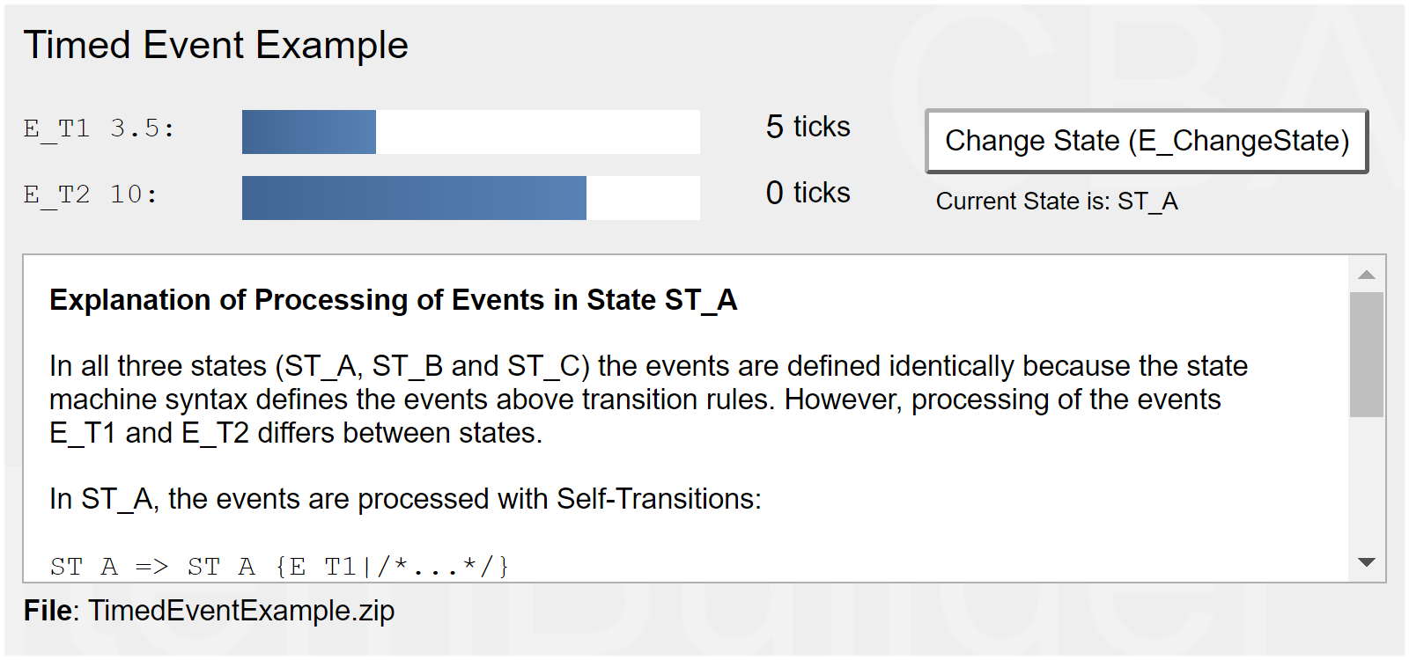Image resolution: width=1409 pixels, height=660 pixels.
Task: Click the scrollbar down arrow
Action: pos(1367,562)
